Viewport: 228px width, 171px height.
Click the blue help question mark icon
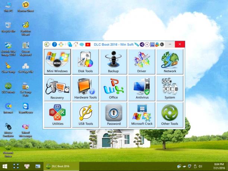[54, 44]
